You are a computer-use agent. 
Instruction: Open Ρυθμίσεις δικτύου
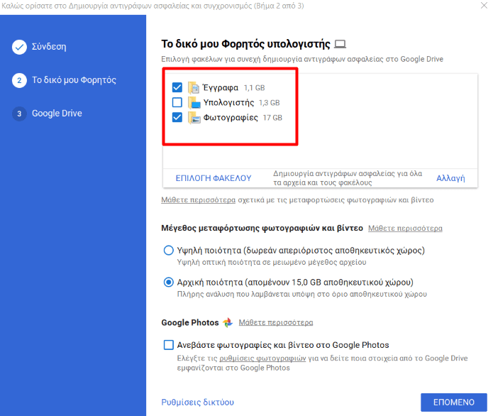[x=197, y=402]
